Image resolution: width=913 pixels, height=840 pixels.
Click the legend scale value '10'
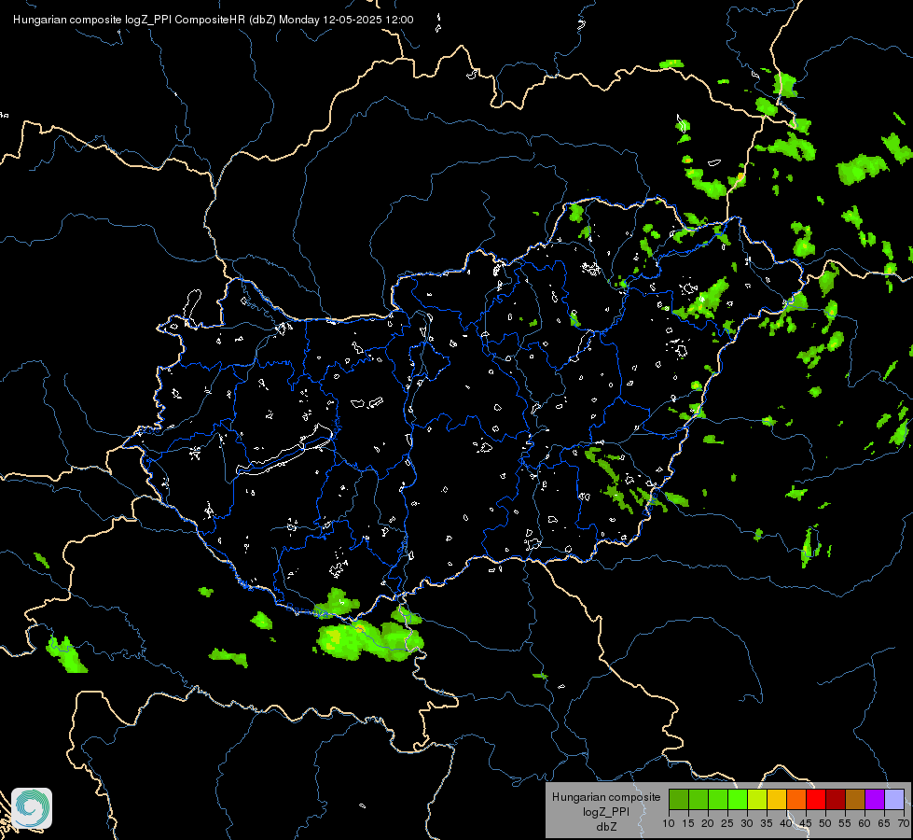[669, 824]
